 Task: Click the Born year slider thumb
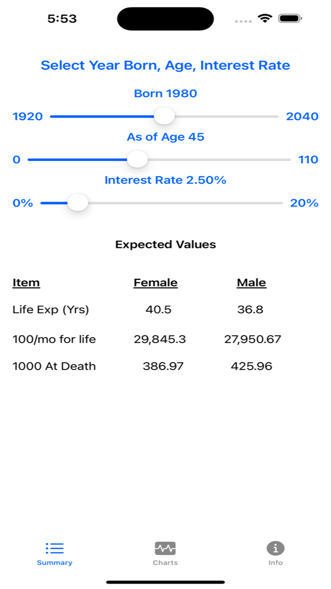[x=164, y=116]
